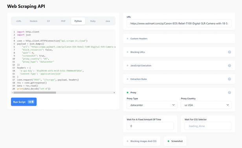Focus the Wait For A Fixed Amount field
This screenshot has width=242, height=148.
tap(150, 126)
